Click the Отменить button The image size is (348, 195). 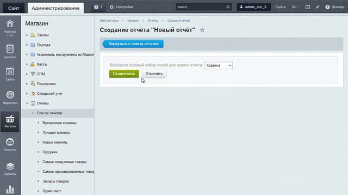(154, 74)
